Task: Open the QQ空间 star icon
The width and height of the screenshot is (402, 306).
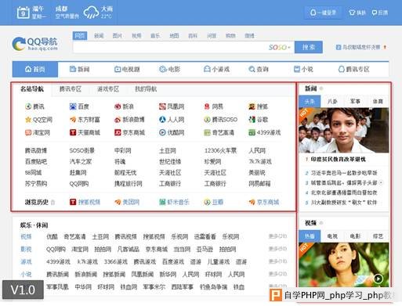Action: [x=28, y=120]
